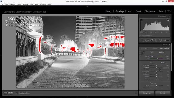Open the Develop menu
Screen dimensions: 174x98
12,4
